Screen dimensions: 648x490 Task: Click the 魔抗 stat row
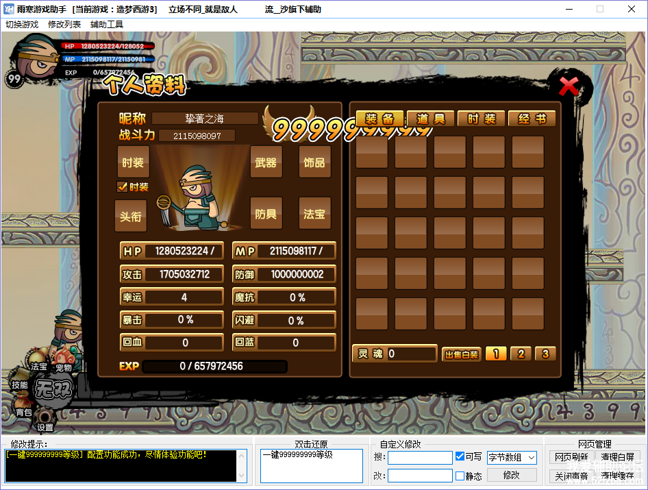click(x=284, y=297)
